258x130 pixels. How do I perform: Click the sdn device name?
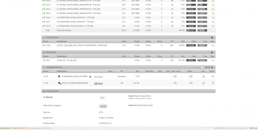pos(47,83)
